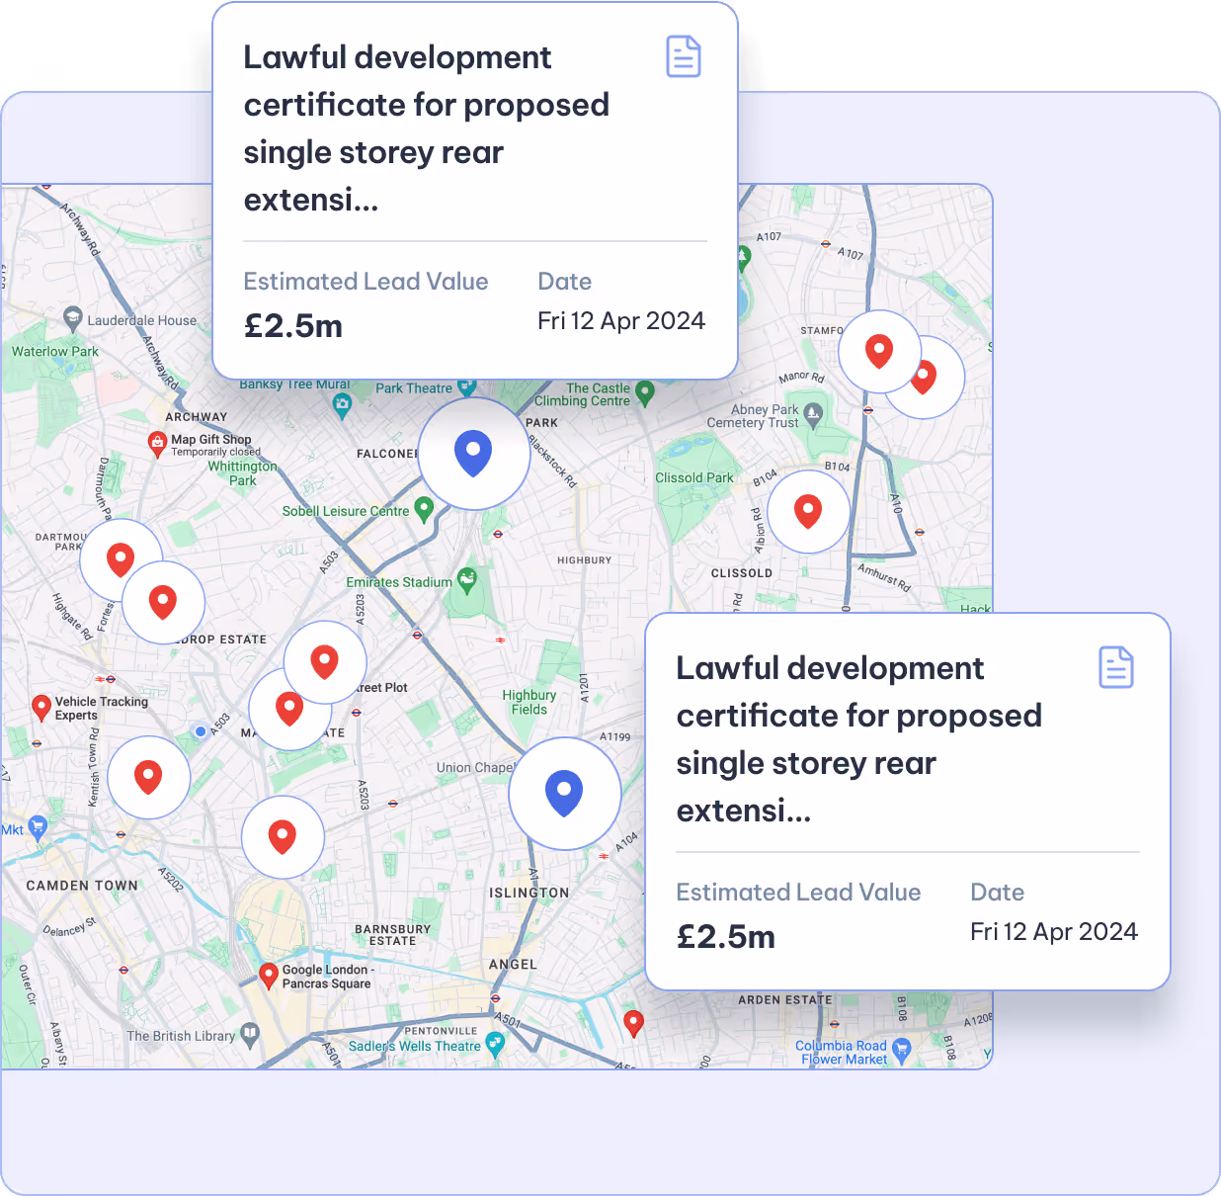Select the blue pin near Union Chapel
The height and width of the screenshot is (1196, 1221).
(x=564, y=794)
